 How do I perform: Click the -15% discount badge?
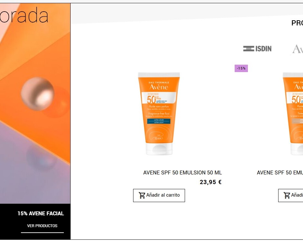pos(241,68)
